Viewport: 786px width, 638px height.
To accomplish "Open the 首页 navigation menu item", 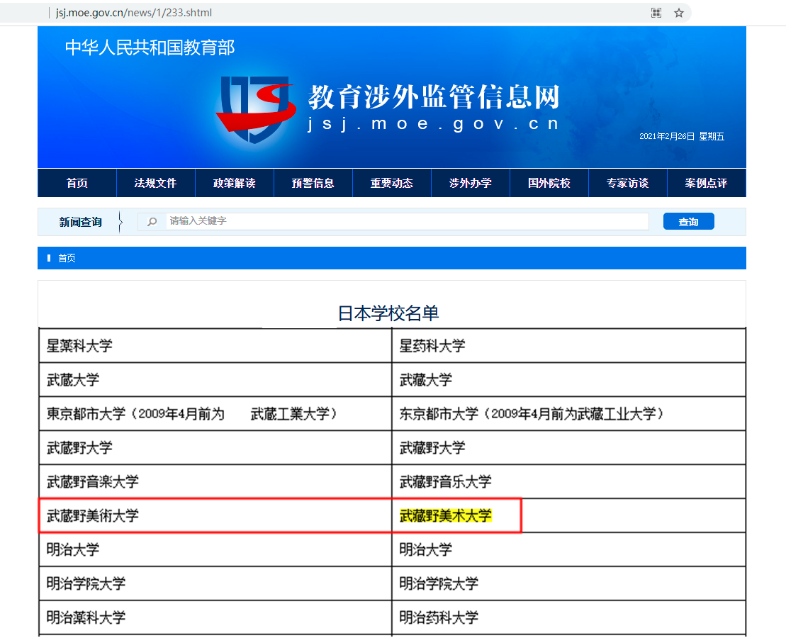I will coord(77,183).
